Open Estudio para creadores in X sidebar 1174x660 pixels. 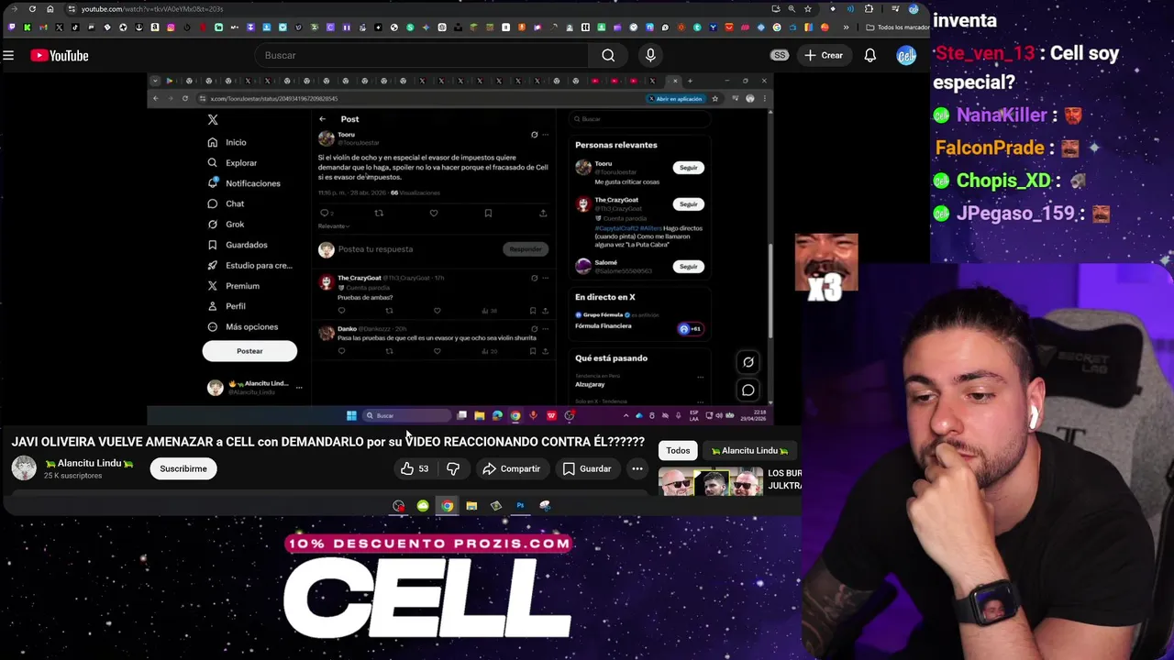tap(249, 265)
